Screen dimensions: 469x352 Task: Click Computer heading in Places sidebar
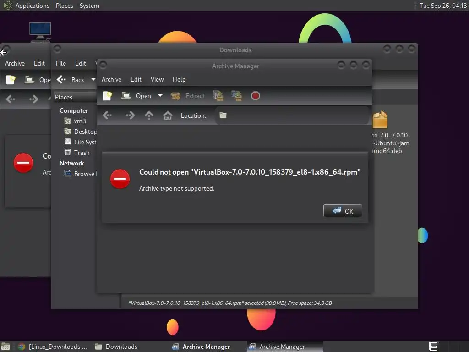click(x=74, y=110)
